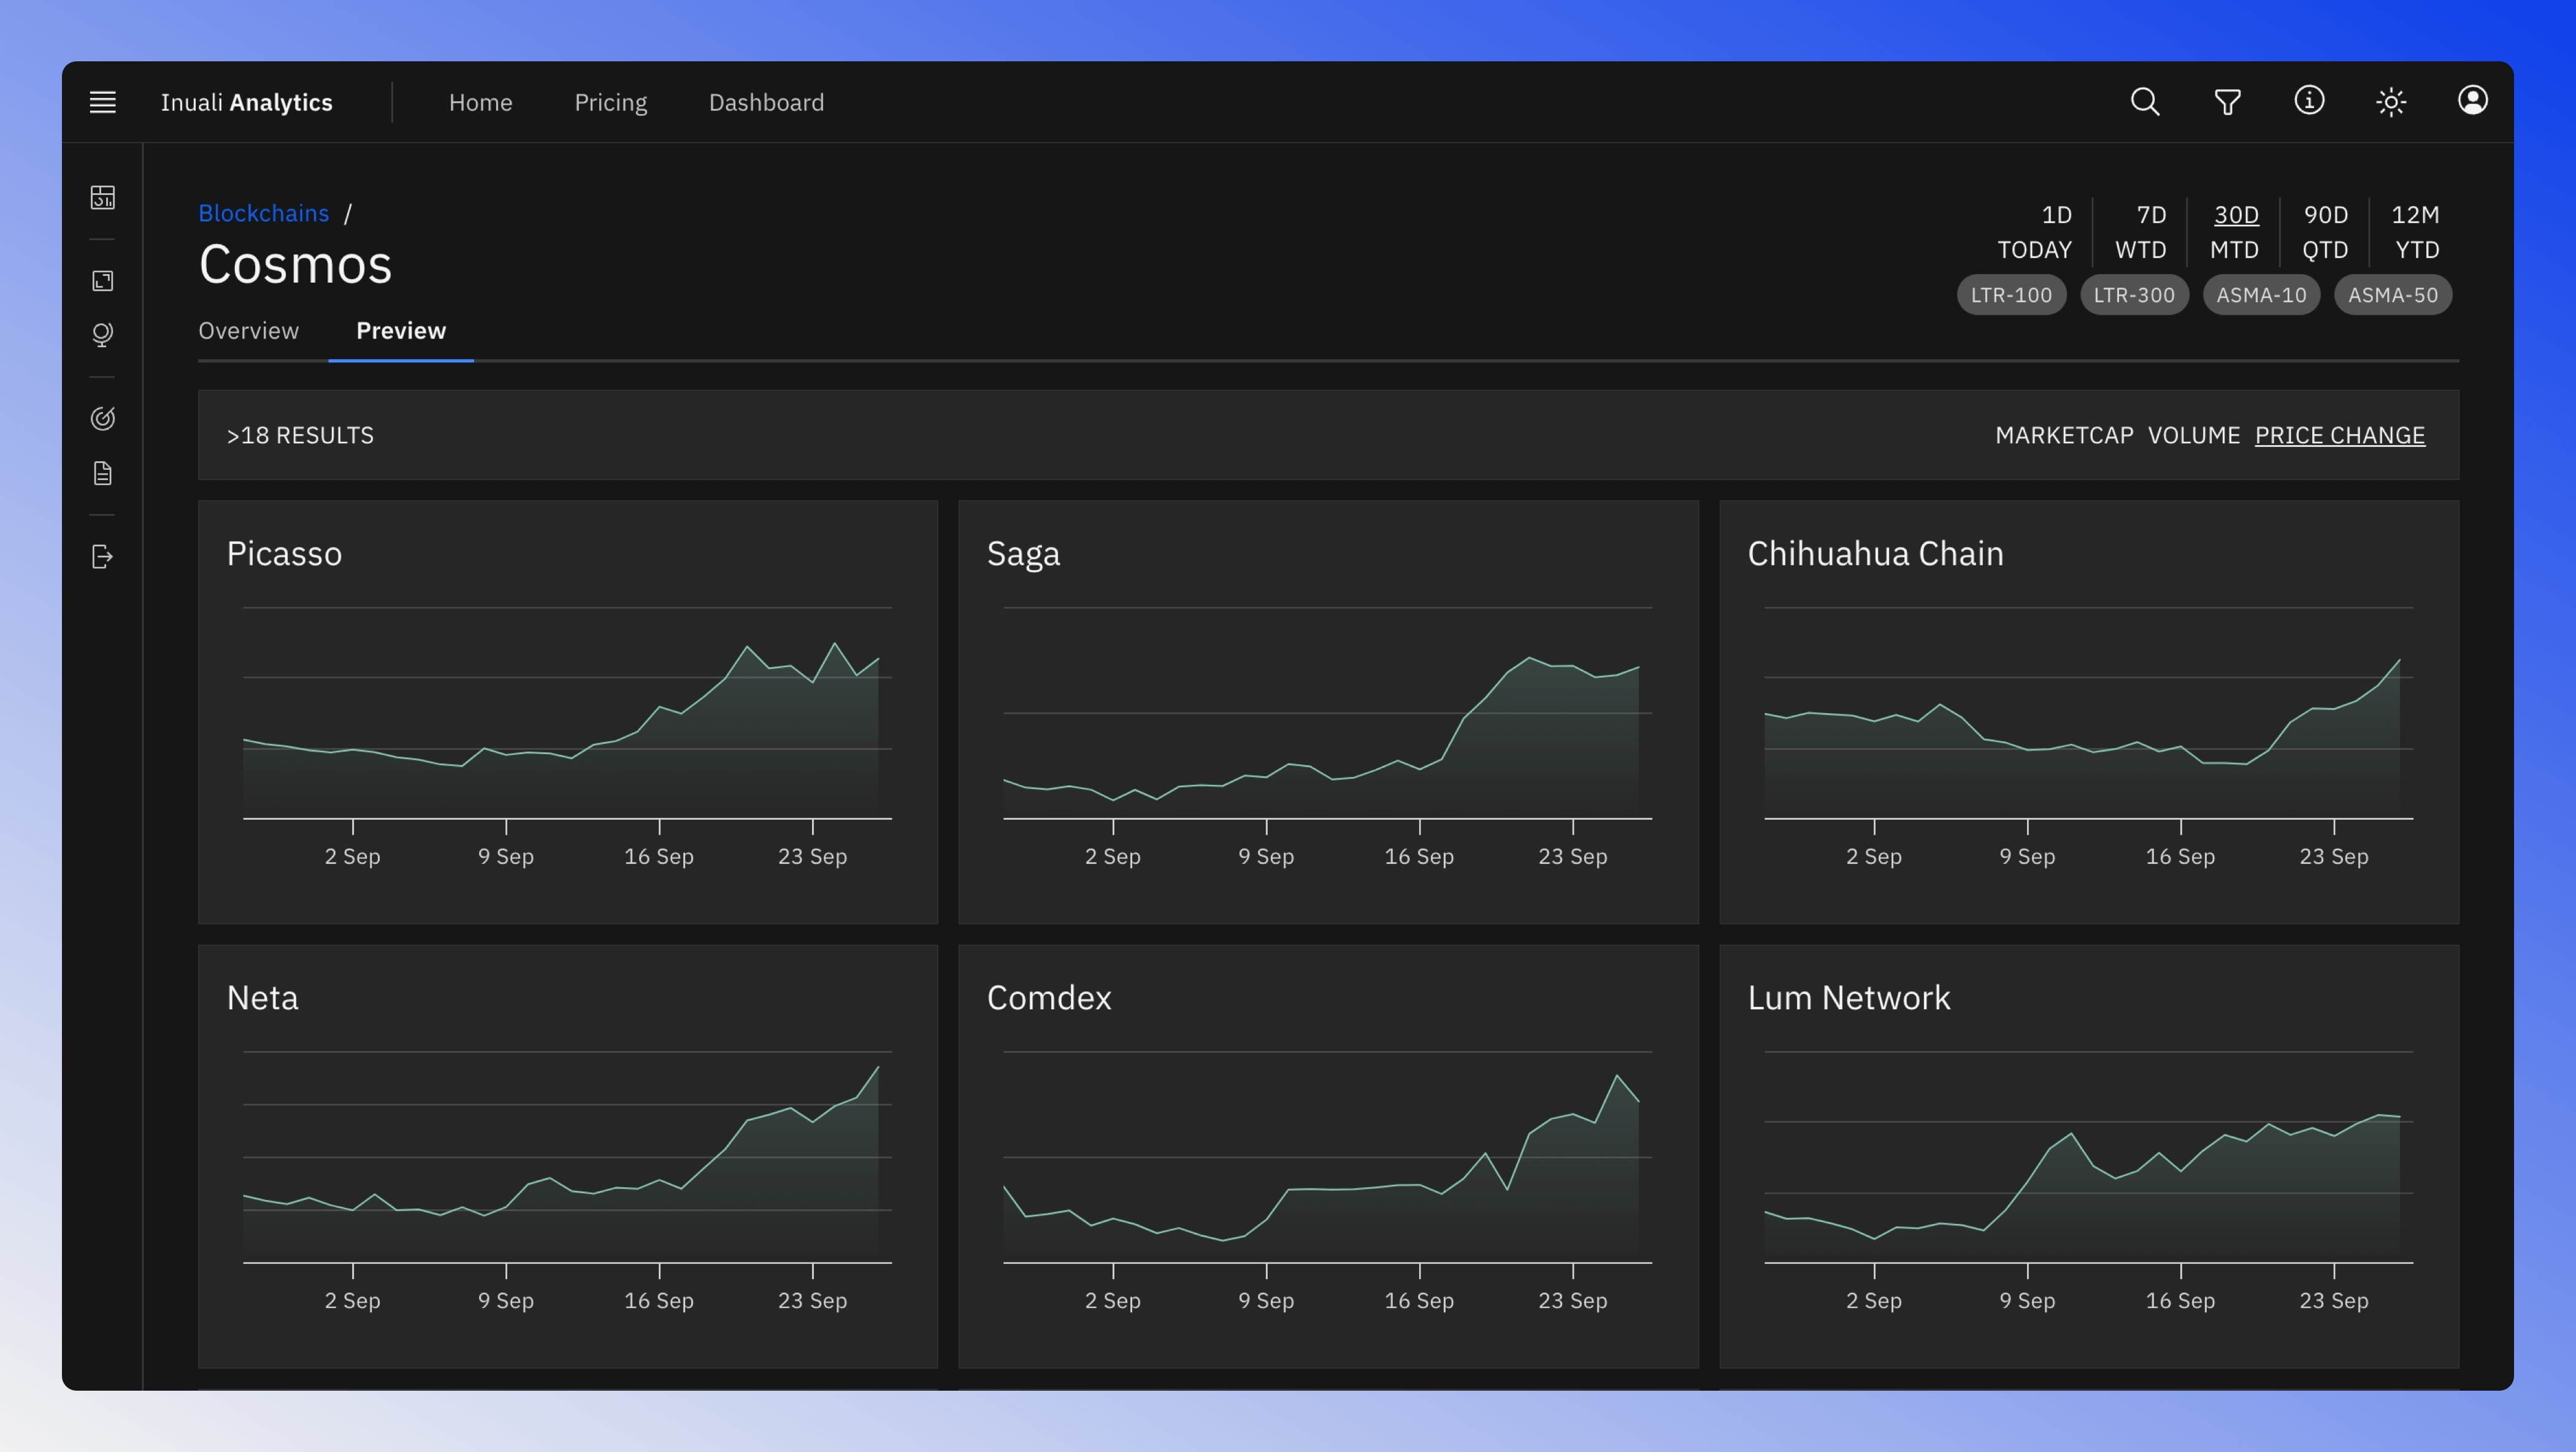Toggle the ASMA-10 chip
Viewport: 2576px width, 1452px height.
point(2261,295)
